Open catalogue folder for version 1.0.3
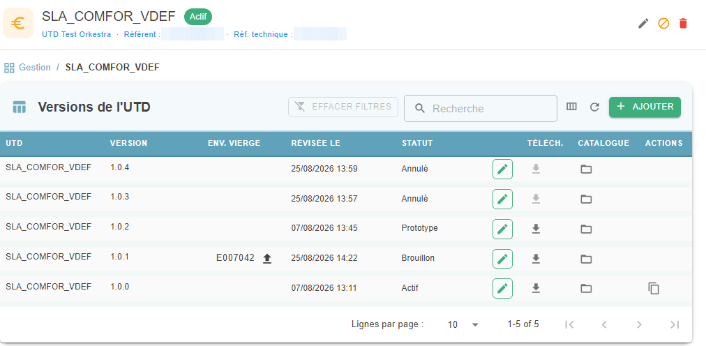 pos(586,199)
